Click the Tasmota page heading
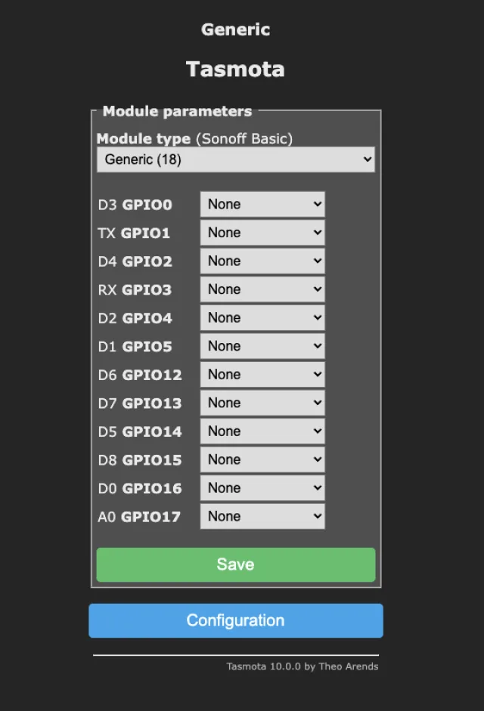 tap(235, 70)
